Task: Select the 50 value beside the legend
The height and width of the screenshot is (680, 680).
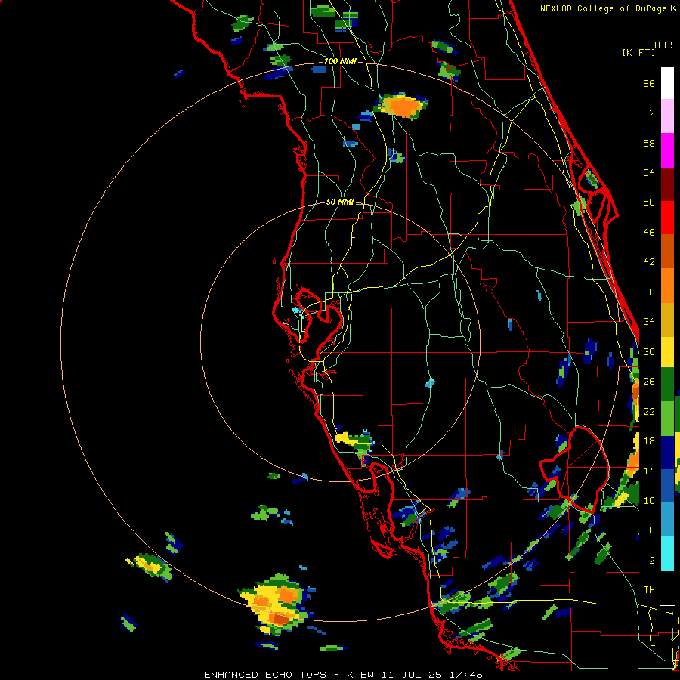Action: (649, 202)
